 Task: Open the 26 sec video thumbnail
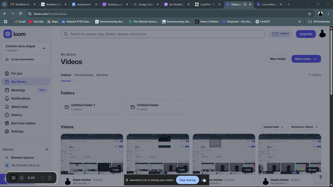(290, 154)
